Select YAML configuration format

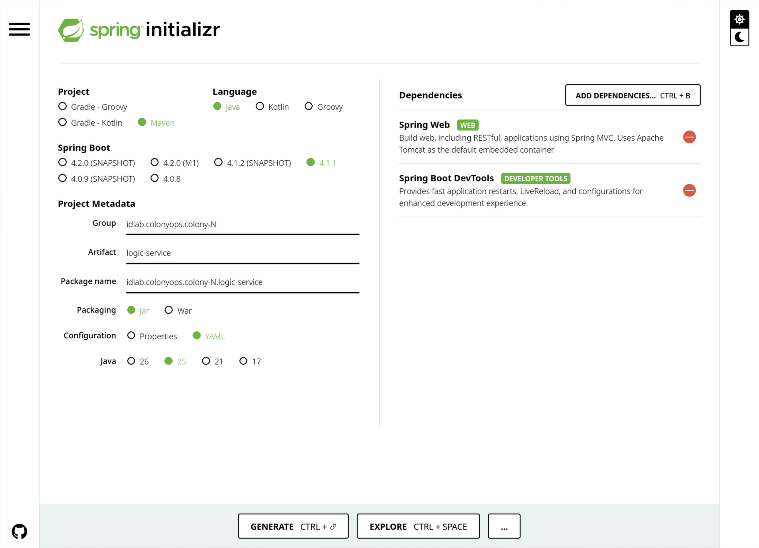(209, 336)
